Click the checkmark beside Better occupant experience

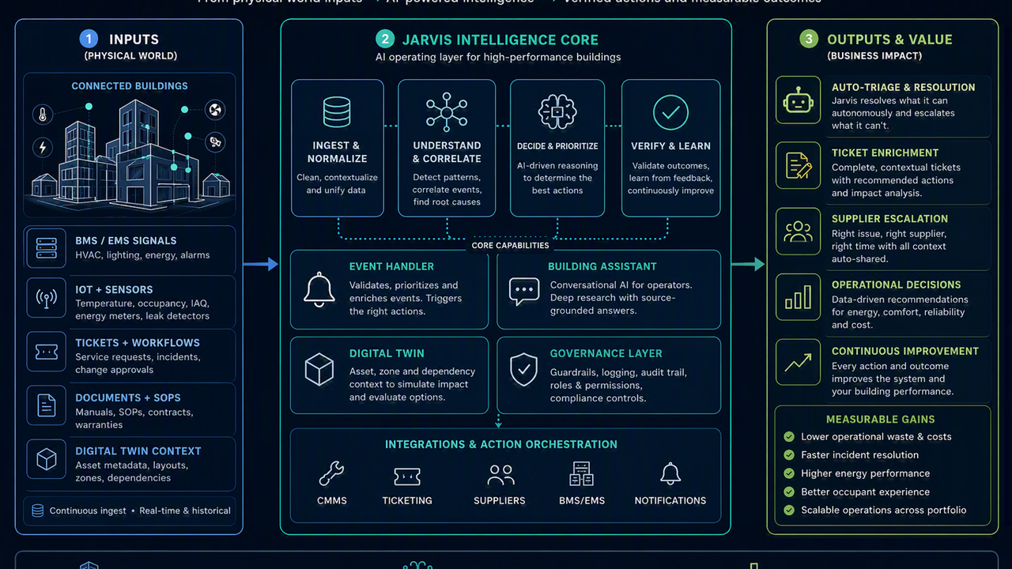[x=788, y=492]
